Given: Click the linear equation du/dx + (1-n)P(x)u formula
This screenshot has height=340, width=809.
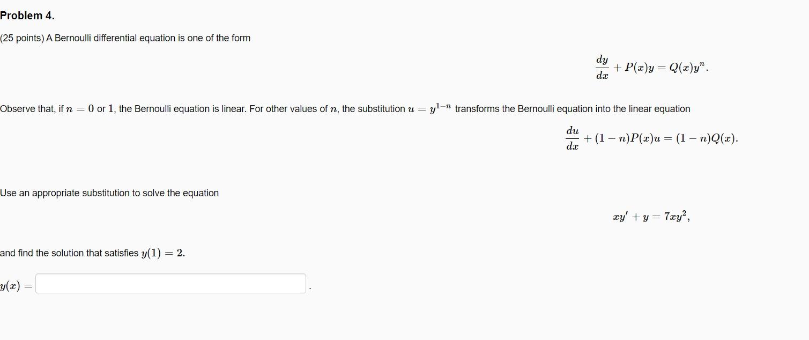Looking at the screenshot, I should coord(651,138).
